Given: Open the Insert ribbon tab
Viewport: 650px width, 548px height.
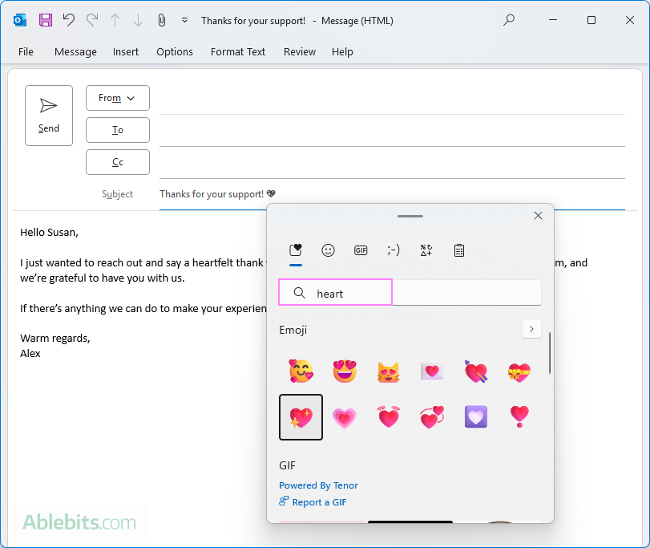Looking at the screenshot, I should point(126,51).
